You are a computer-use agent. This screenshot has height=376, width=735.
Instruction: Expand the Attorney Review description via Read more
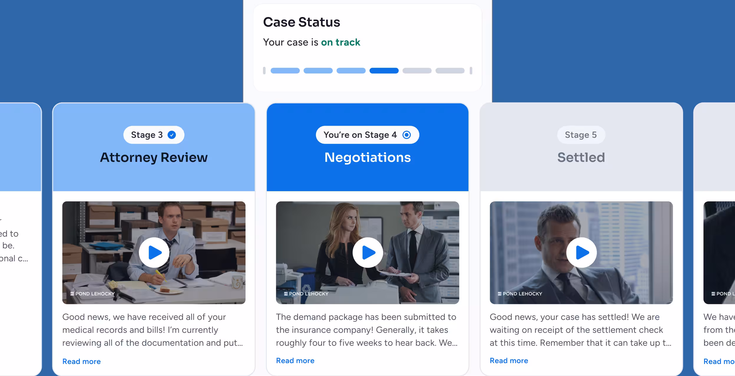[82, 361]
